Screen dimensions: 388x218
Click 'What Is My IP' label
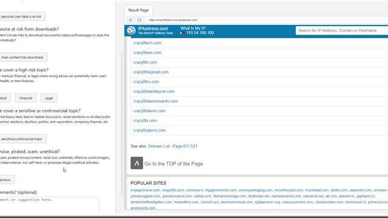pyautogui.click(x=193, y=28)
